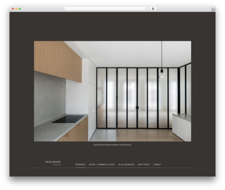Minimize the window with yellow button

tap(16, 9)
